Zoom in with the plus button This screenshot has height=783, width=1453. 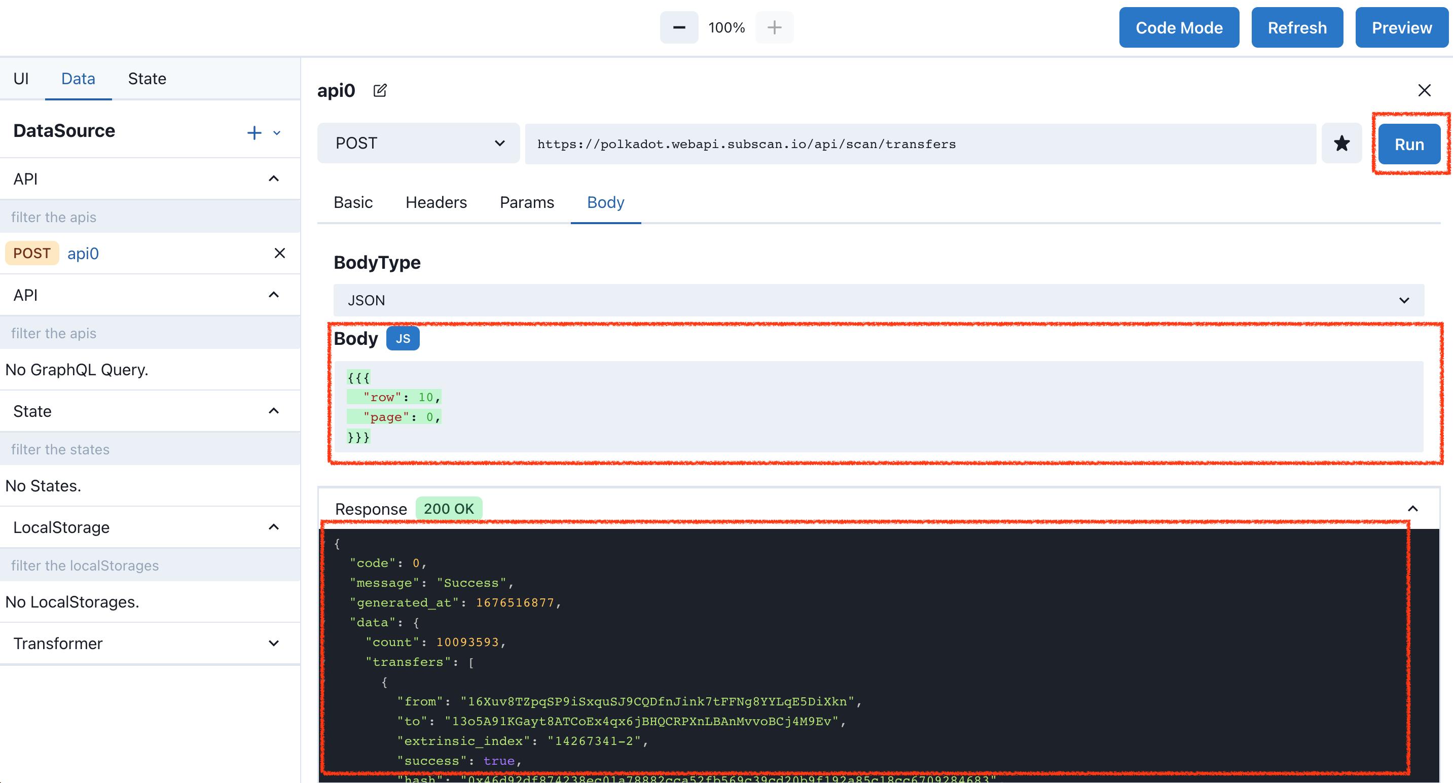click(775, 27)
